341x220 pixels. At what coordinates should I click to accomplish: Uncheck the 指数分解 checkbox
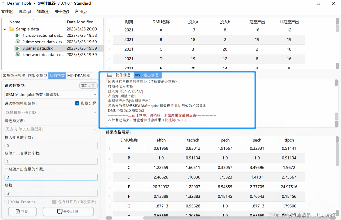tap(77, 103)
